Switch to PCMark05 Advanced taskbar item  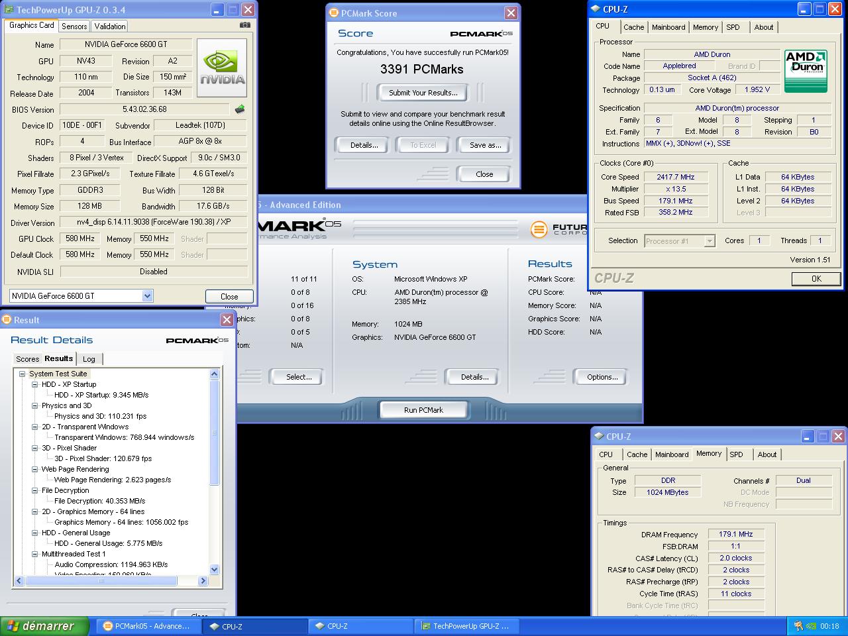(149, 626)
